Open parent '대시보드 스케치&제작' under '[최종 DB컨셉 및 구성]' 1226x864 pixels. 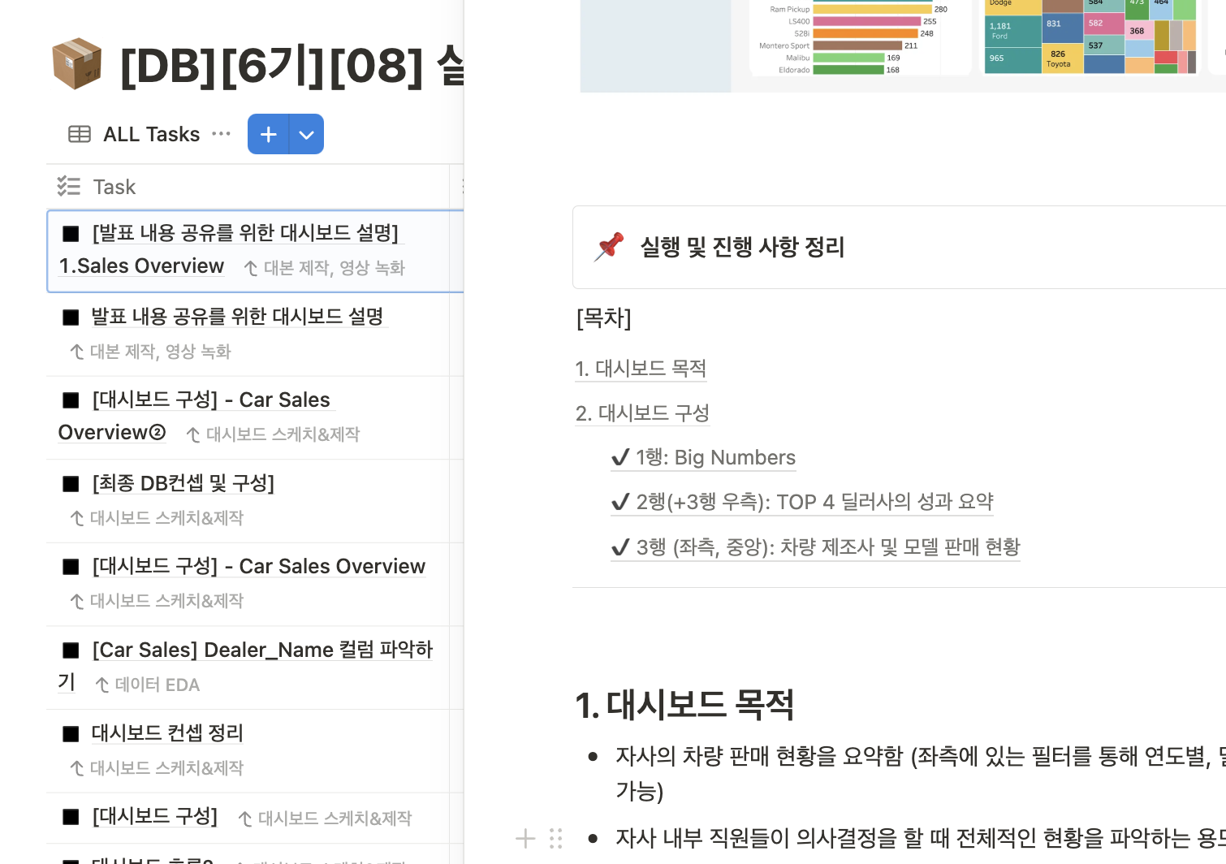click(157, 518)
